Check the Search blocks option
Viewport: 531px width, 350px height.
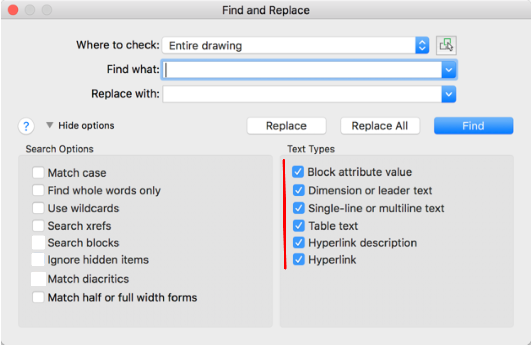pos(38,242)
